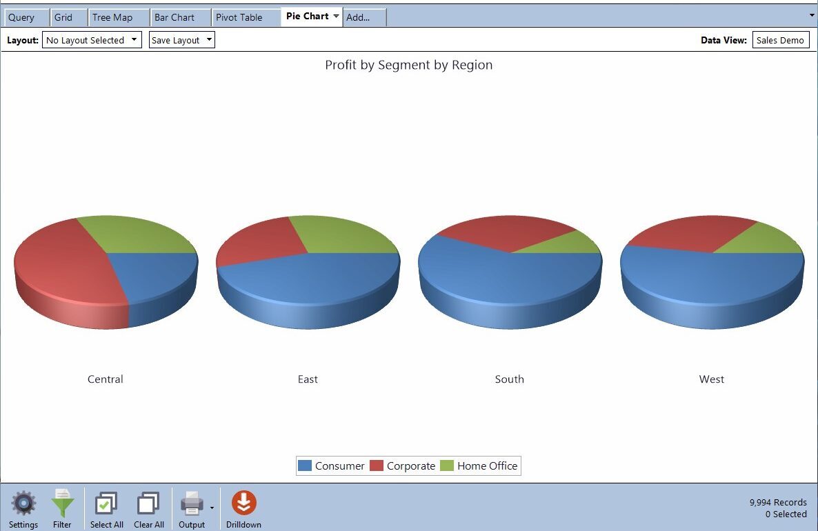The width and height of the screenshot is (818, 531).
Task: Switch to the Bar Chart tab
Action: pyautogui.click(x=174, y=17)
